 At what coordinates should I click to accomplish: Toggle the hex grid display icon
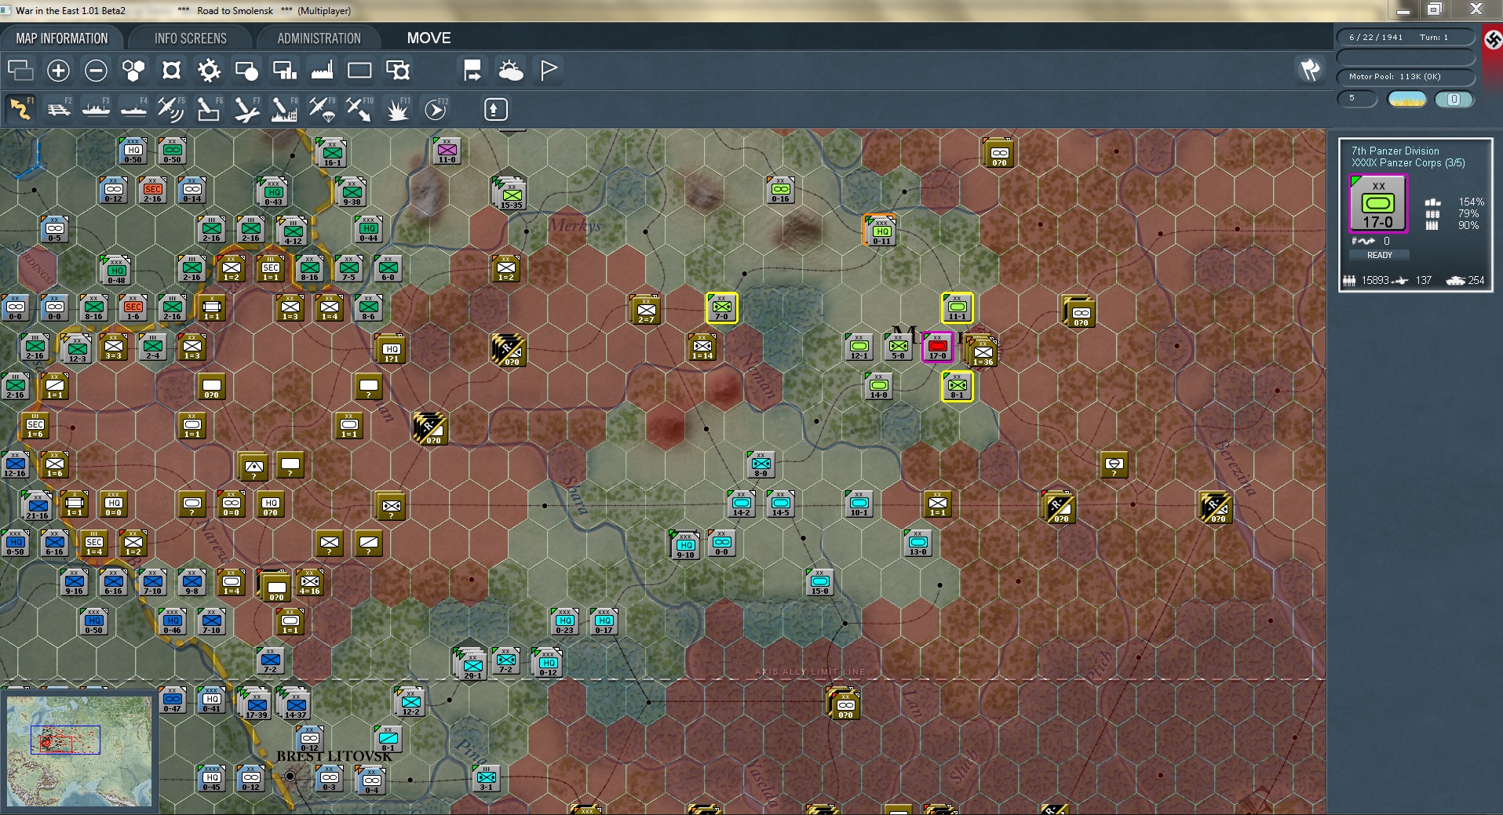133,71
